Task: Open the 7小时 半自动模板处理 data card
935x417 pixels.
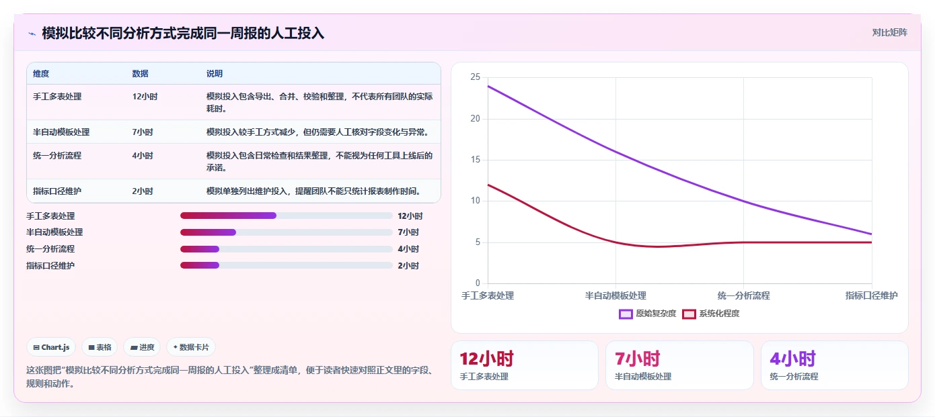Action: [x=679, y=365]
